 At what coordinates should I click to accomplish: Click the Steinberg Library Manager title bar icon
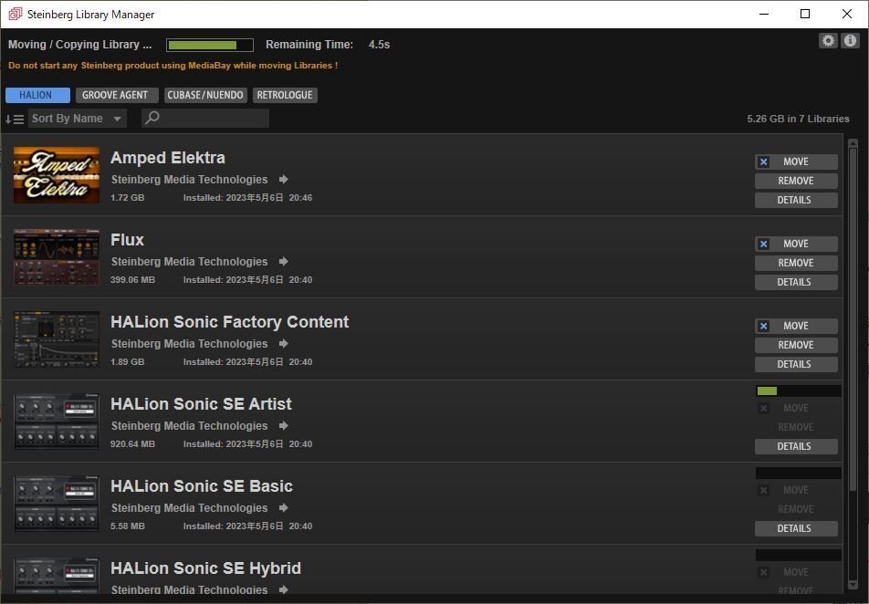point(16,14)
